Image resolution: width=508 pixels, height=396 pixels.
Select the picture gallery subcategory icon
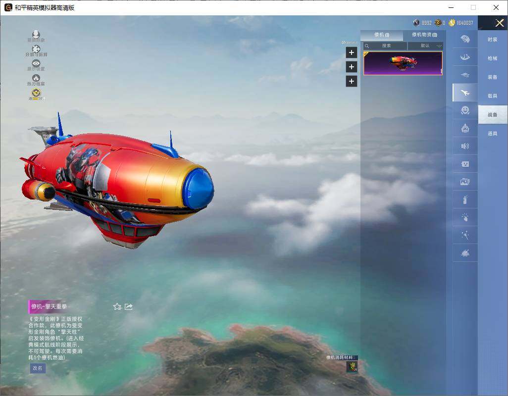coord(465,182)
